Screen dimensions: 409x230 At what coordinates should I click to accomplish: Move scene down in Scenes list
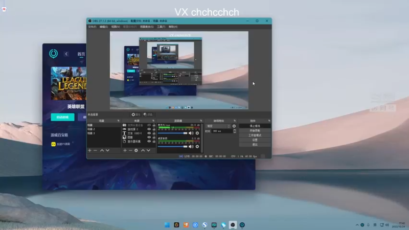pos(107,150)
